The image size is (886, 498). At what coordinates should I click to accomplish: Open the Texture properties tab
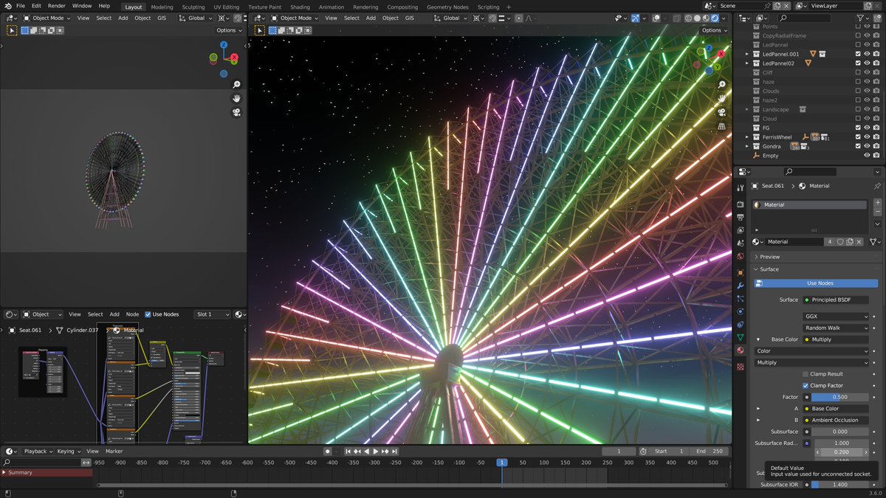740,366
